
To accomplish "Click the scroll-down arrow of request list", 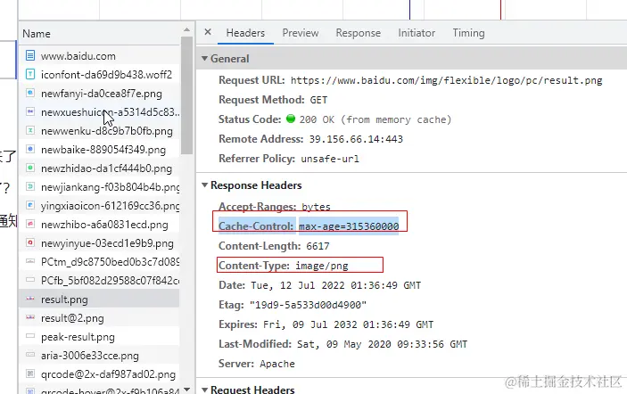I will pyautogui.click(x=186, y=389).
